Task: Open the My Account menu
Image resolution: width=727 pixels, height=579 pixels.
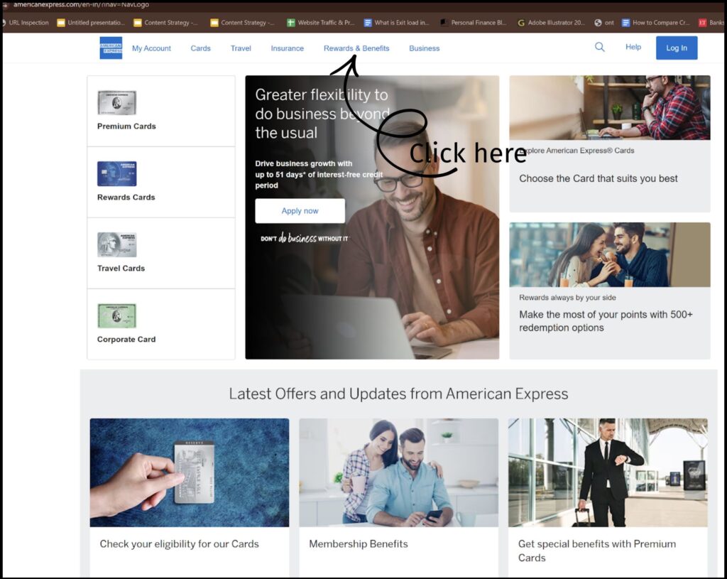Action: tap(151, 48)
